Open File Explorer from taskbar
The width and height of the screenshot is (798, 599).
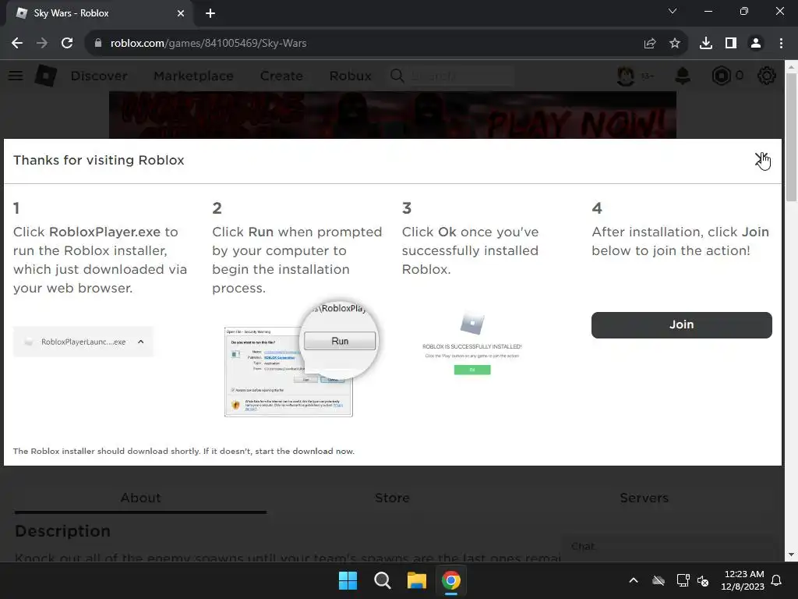(417, 580)
